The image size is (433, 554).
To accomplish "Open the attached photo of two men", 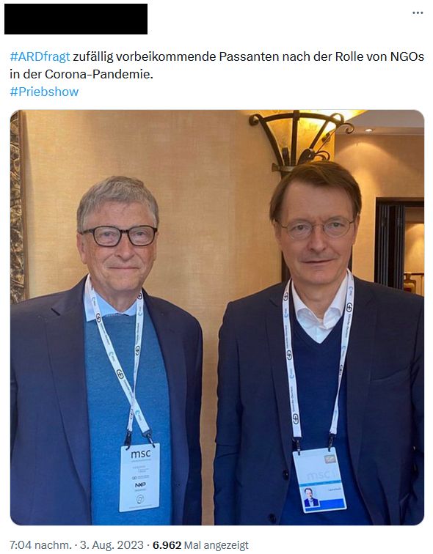I will (216, 317).
